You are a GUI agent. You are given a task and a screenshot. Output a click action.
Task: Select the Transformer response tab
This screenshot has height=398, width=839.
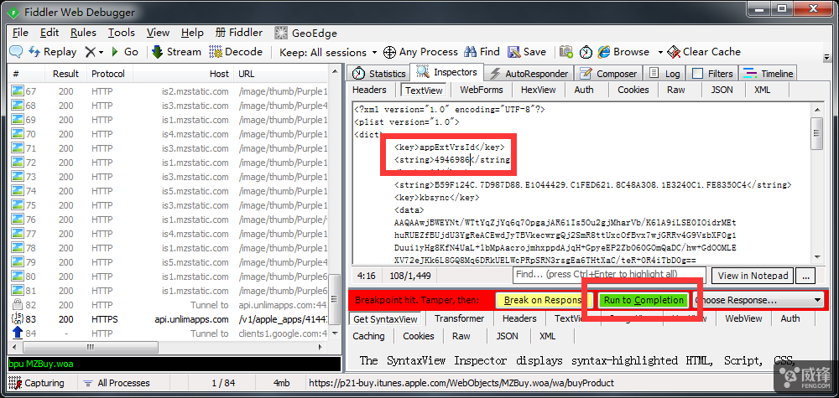point(459,319)
